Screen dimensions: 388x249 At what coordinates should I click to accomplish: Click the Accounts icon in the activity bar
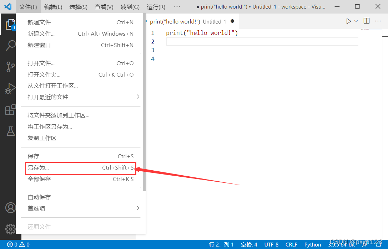(x=10, y=208)
